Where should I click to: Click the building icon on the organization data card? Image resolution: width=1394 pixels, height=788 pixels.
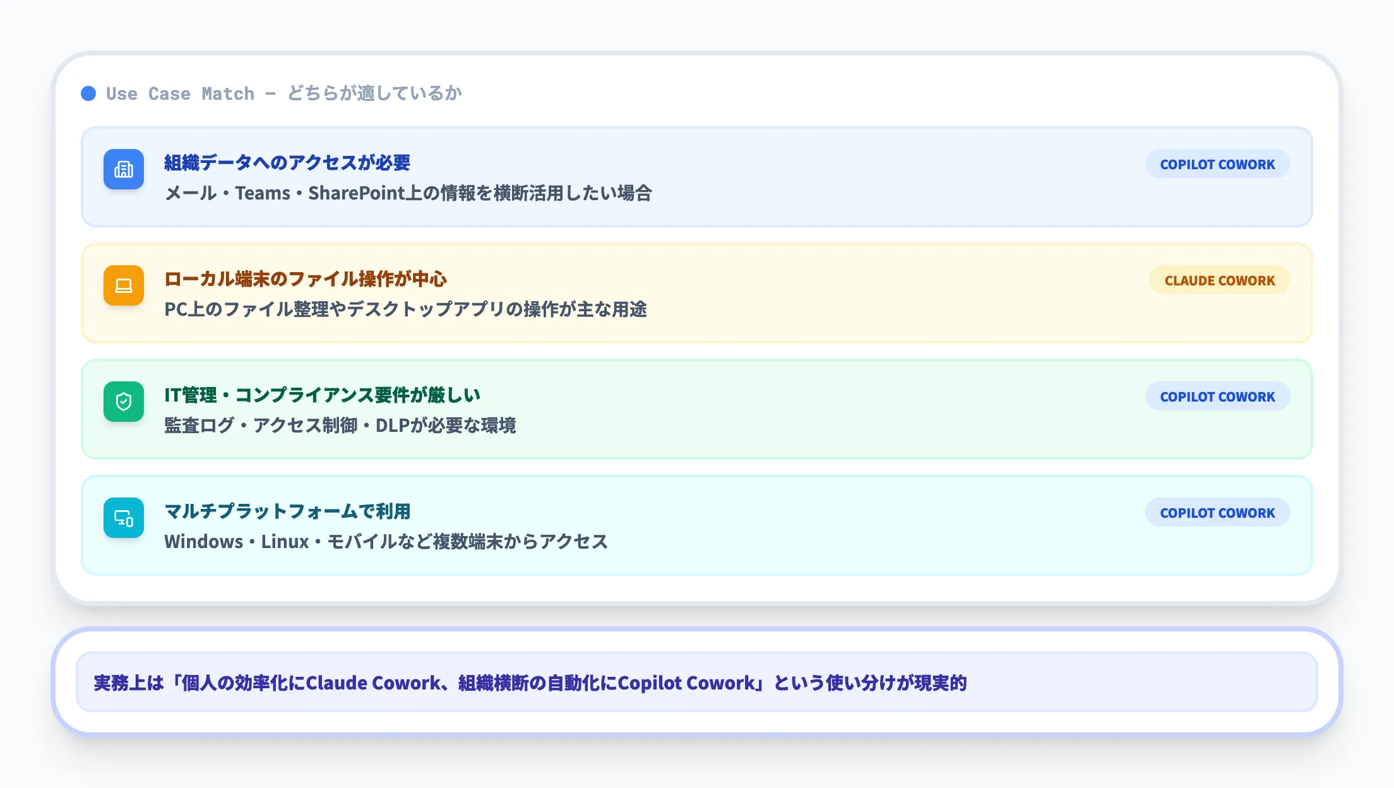[x=124, y=169]
